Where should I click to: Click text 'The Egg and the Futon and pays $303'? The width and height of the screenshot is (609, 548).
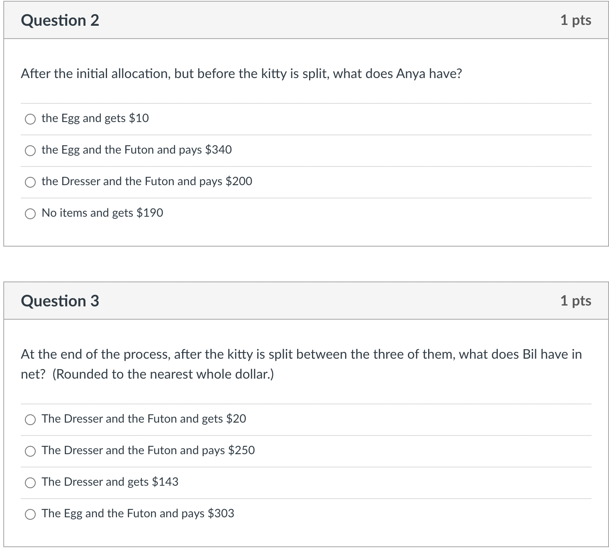click(138, 514)
